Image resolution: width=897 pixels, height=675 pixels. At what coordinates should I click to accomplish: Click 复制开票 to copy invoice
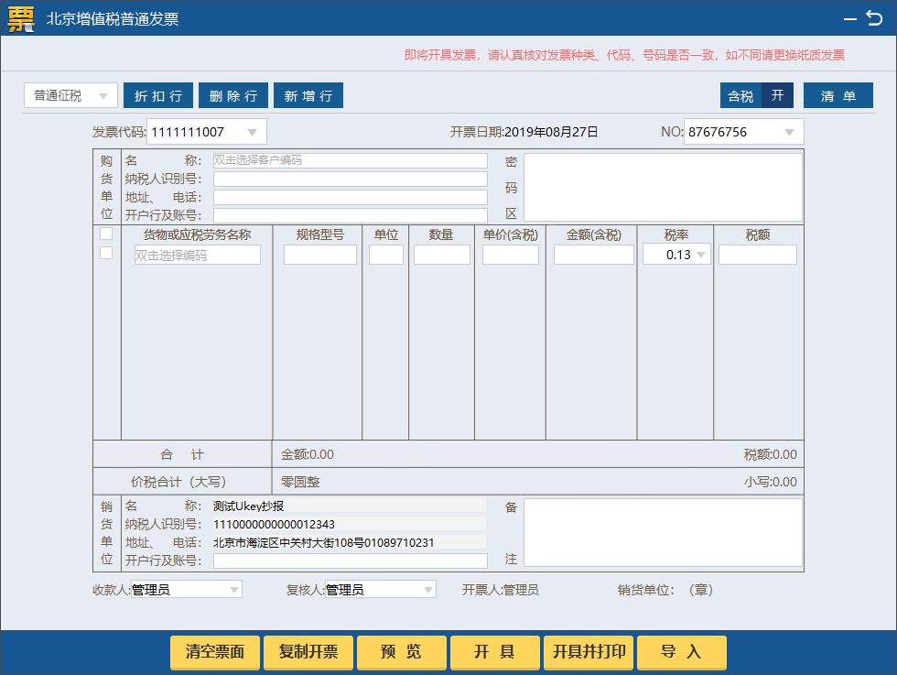[x=308, y=652]
